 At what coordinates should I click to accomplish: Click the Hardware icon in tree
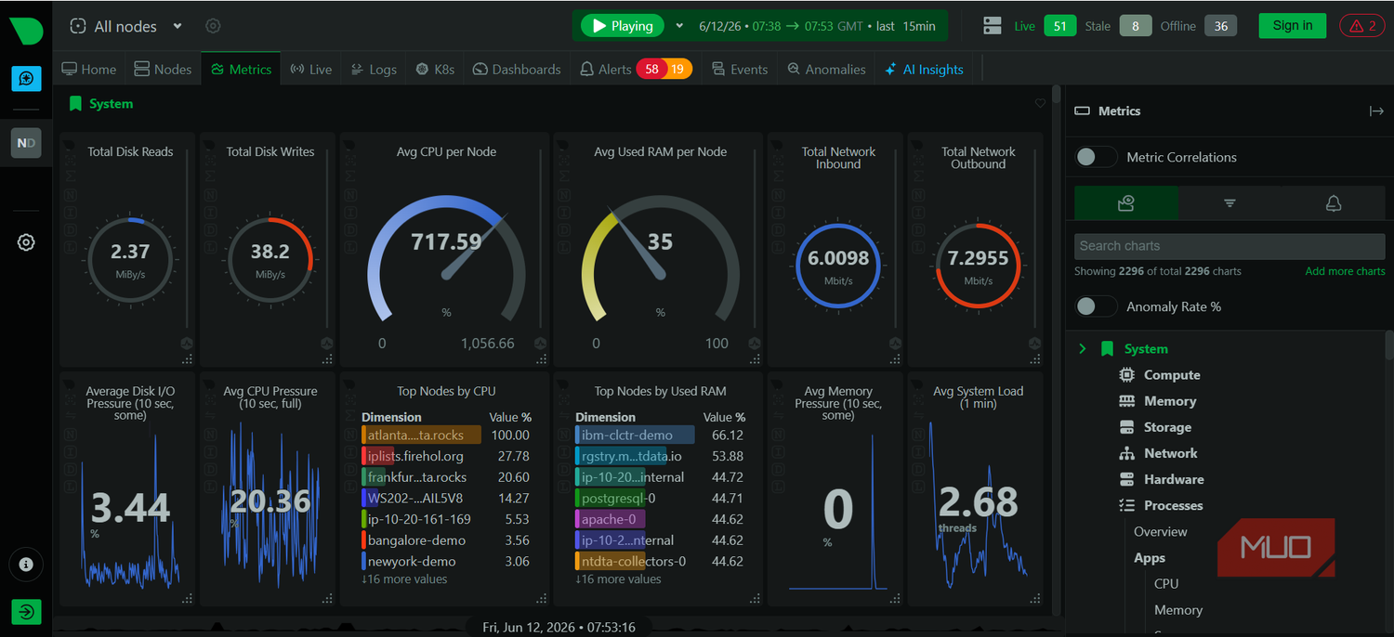coord(1127,479)
